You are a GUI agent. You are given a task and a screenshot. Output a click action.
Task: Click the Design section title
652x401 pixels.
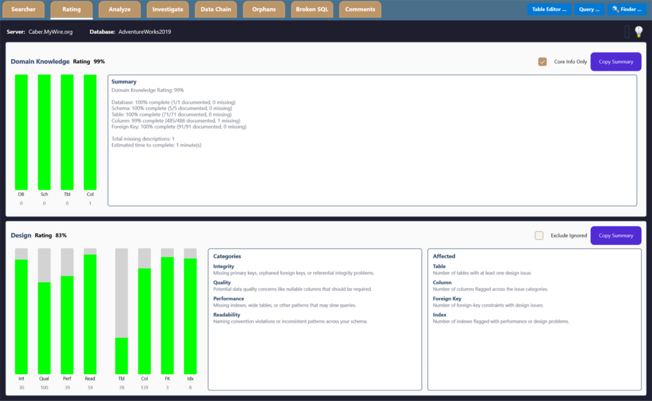21,236
